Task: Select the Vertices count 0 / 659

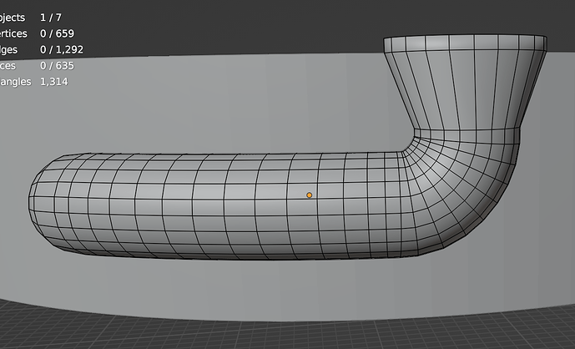Action: (58, 33)
